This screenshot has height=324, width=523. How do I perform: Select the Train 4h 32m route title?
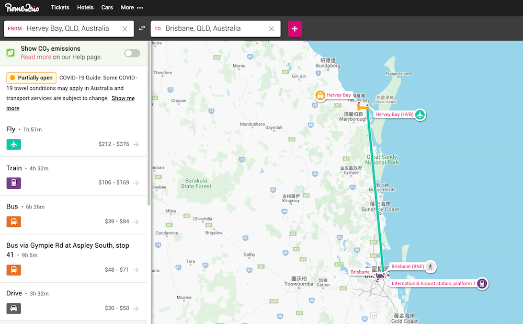pos(27,168)
